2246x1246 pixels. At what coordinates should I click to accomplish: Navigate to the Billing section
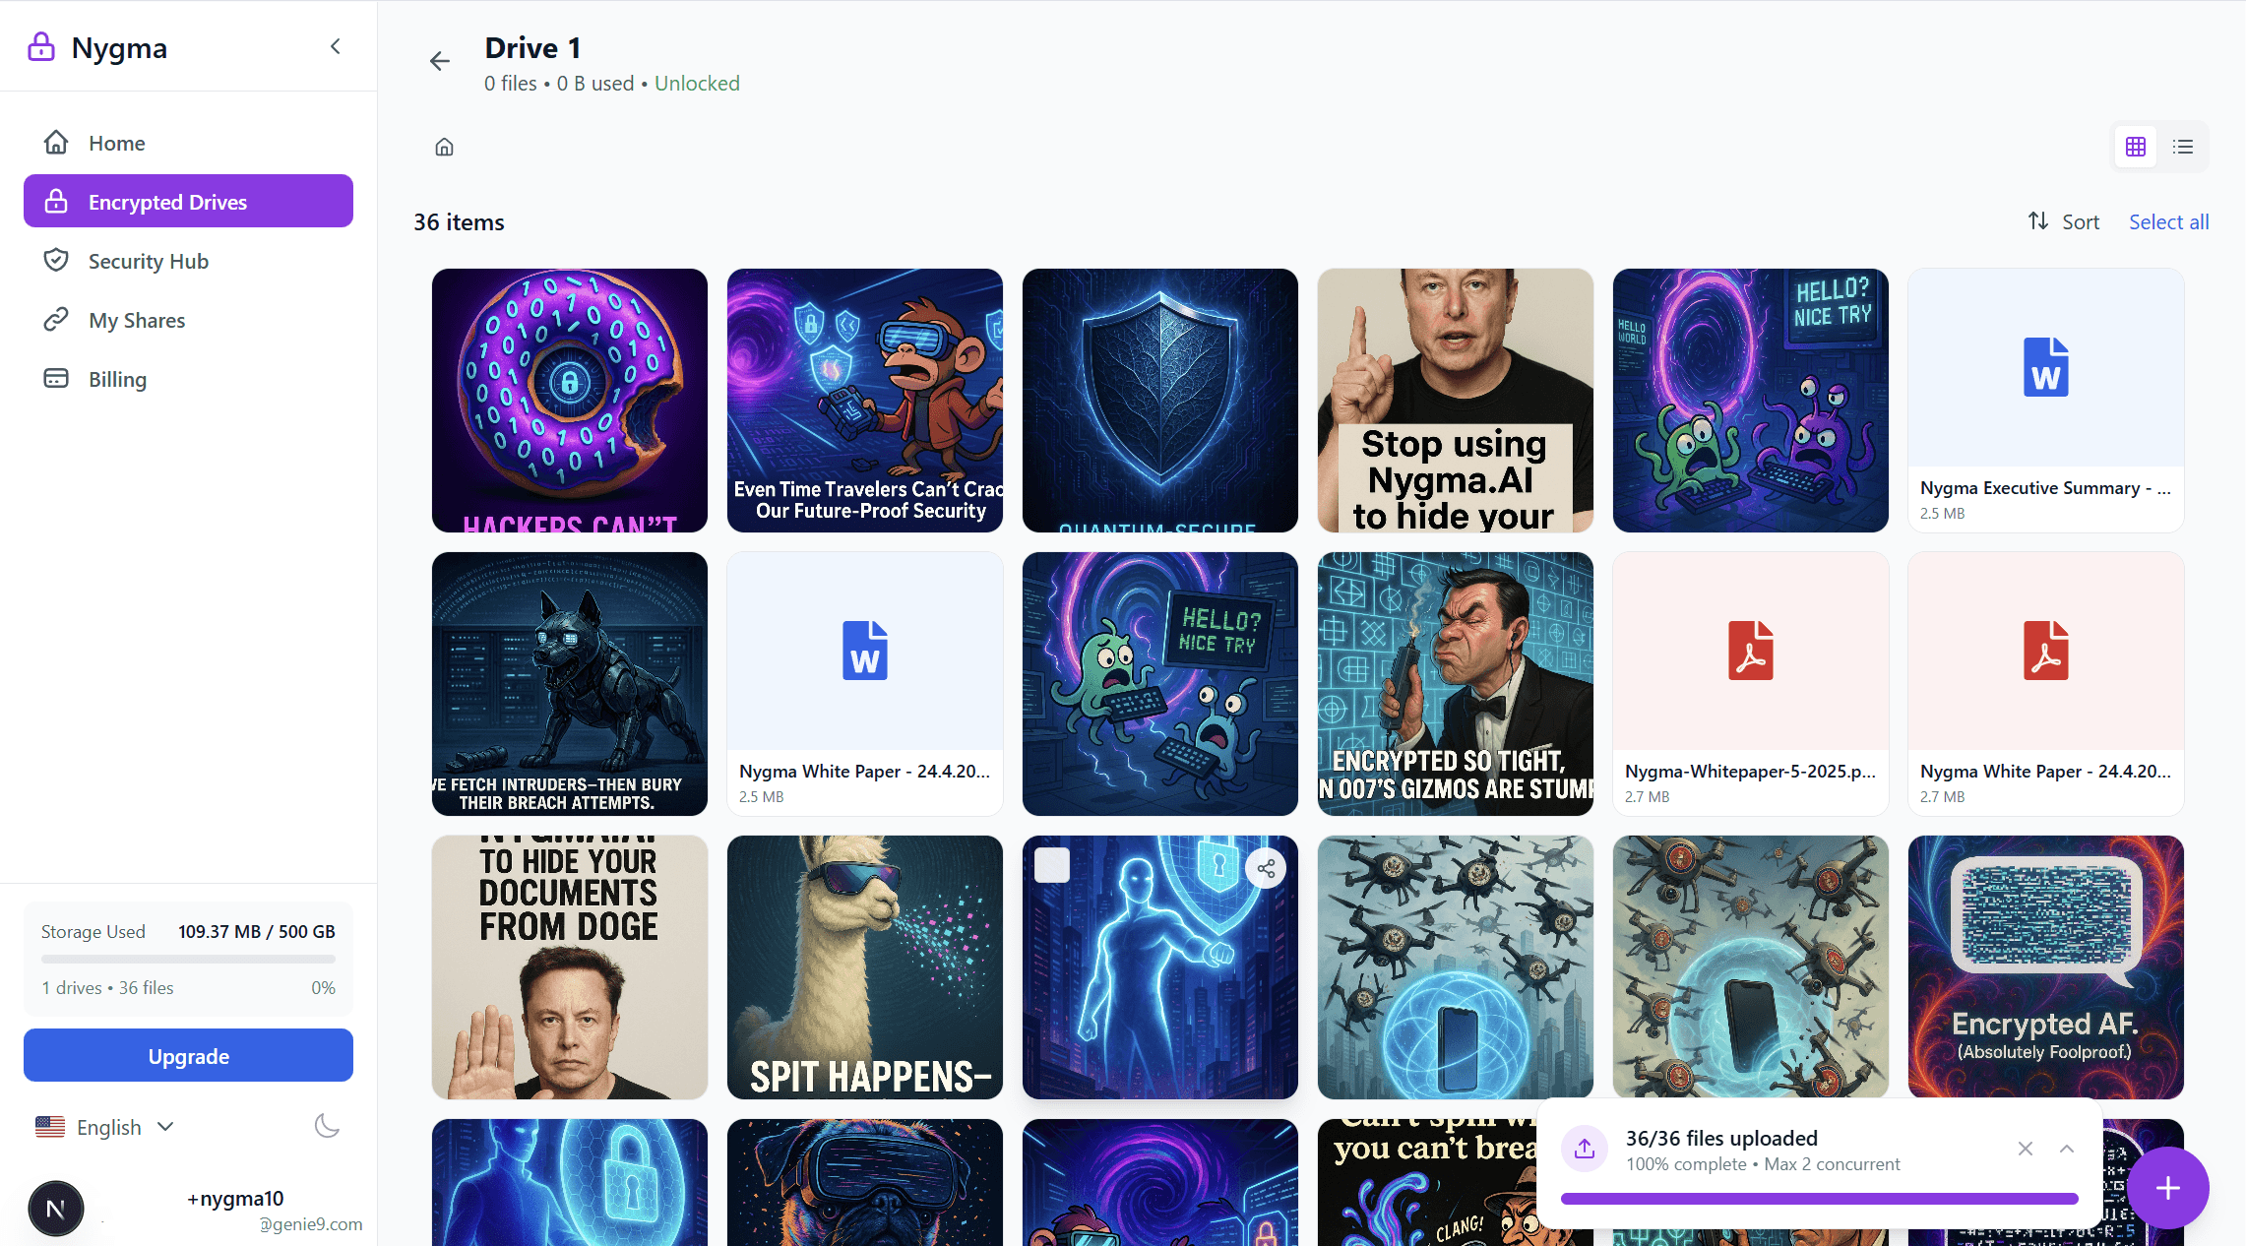[116, 378]
